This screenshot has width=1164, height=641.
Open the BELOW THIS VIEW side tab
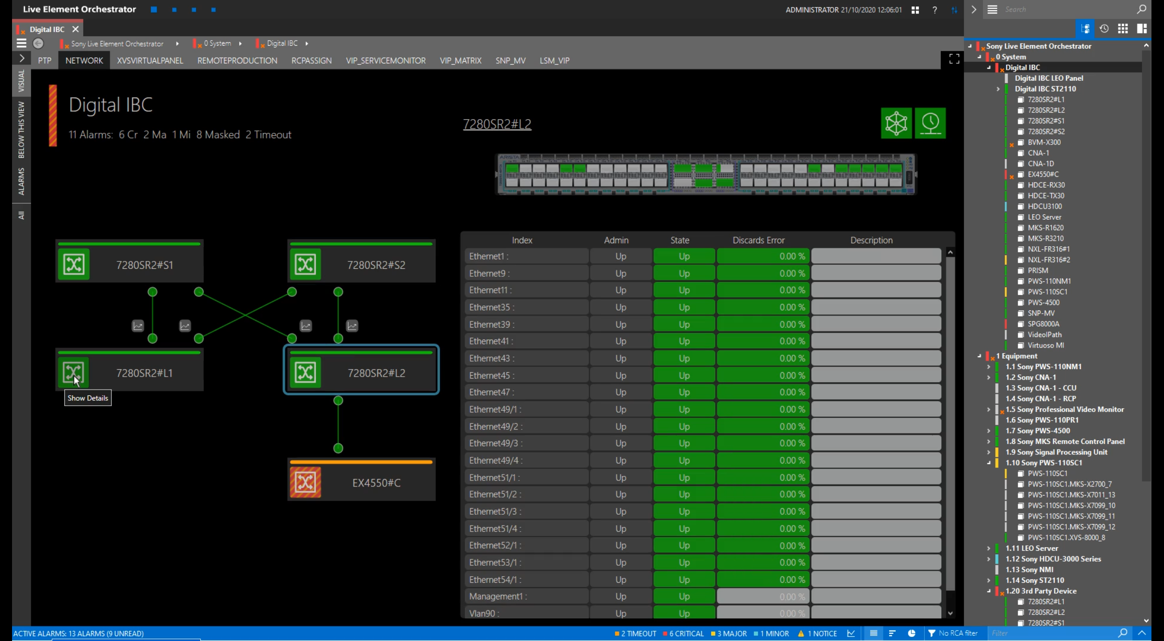[21, 130]
